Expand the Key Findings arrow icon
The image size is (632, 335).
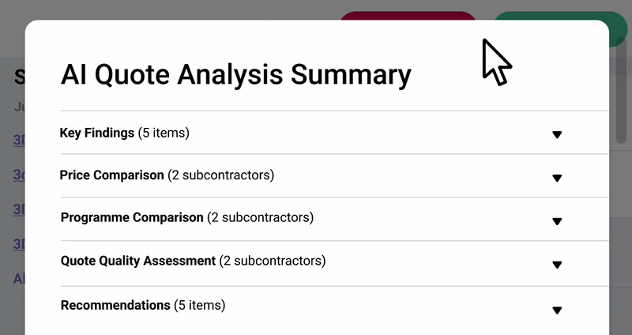tap(557, 134)
